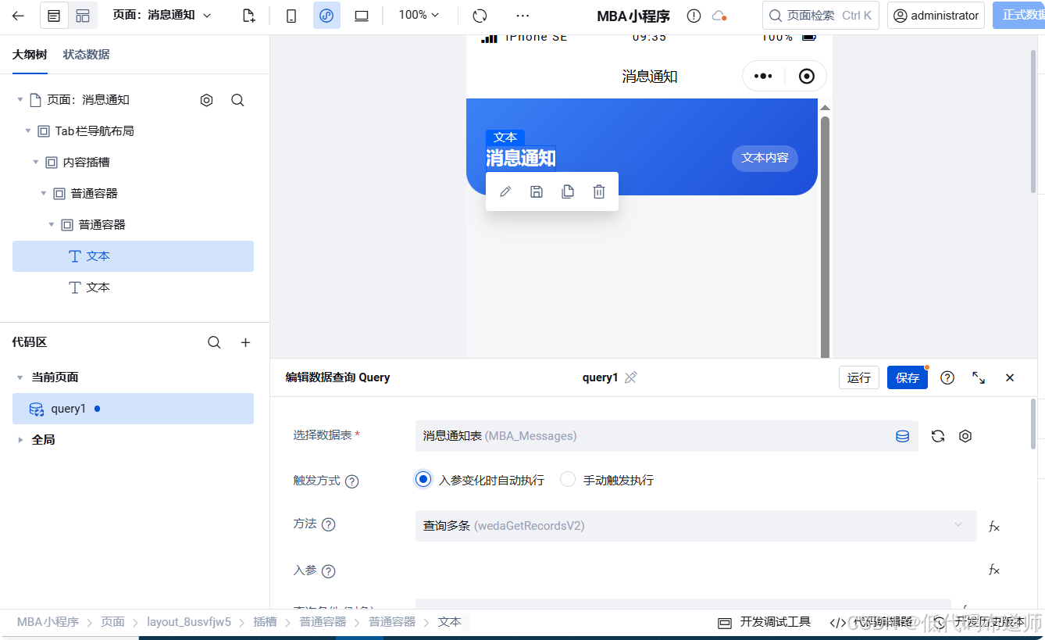Select the unhighlighted 文本 tree item

[133, 288]
